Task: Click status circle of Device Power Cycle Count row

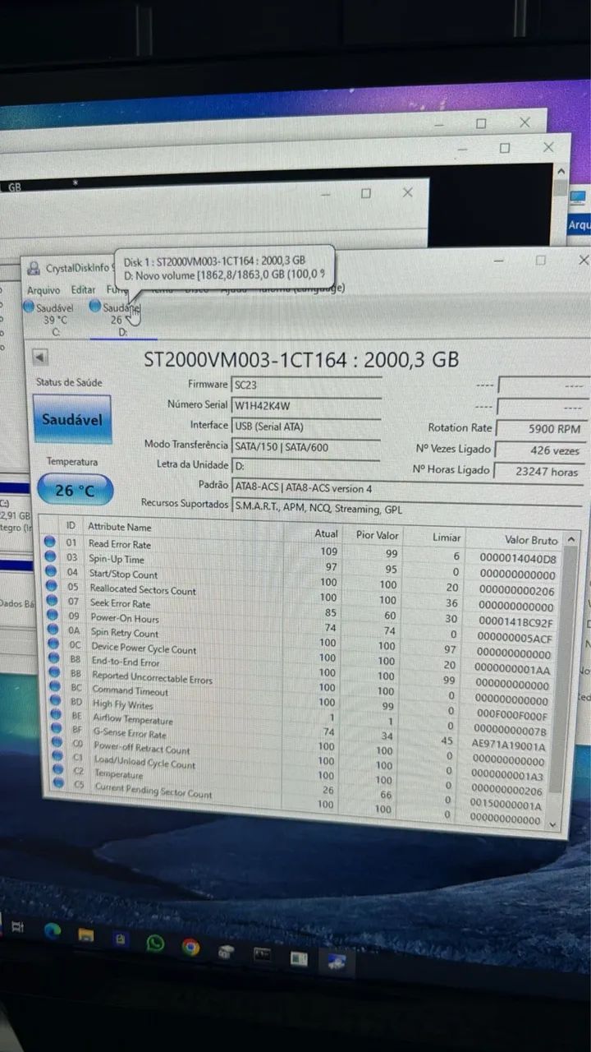Action: [52, 644]
